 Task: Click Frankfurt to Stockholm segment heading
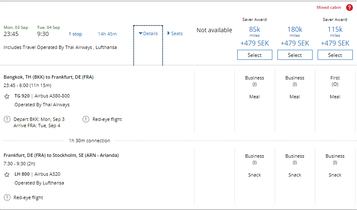click(61, 155)
